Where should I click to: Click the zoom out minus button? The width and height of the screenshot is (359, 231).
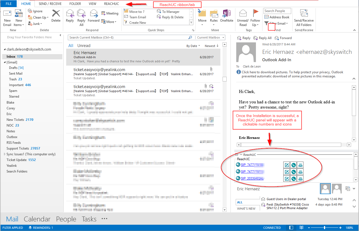pos(309,228)
